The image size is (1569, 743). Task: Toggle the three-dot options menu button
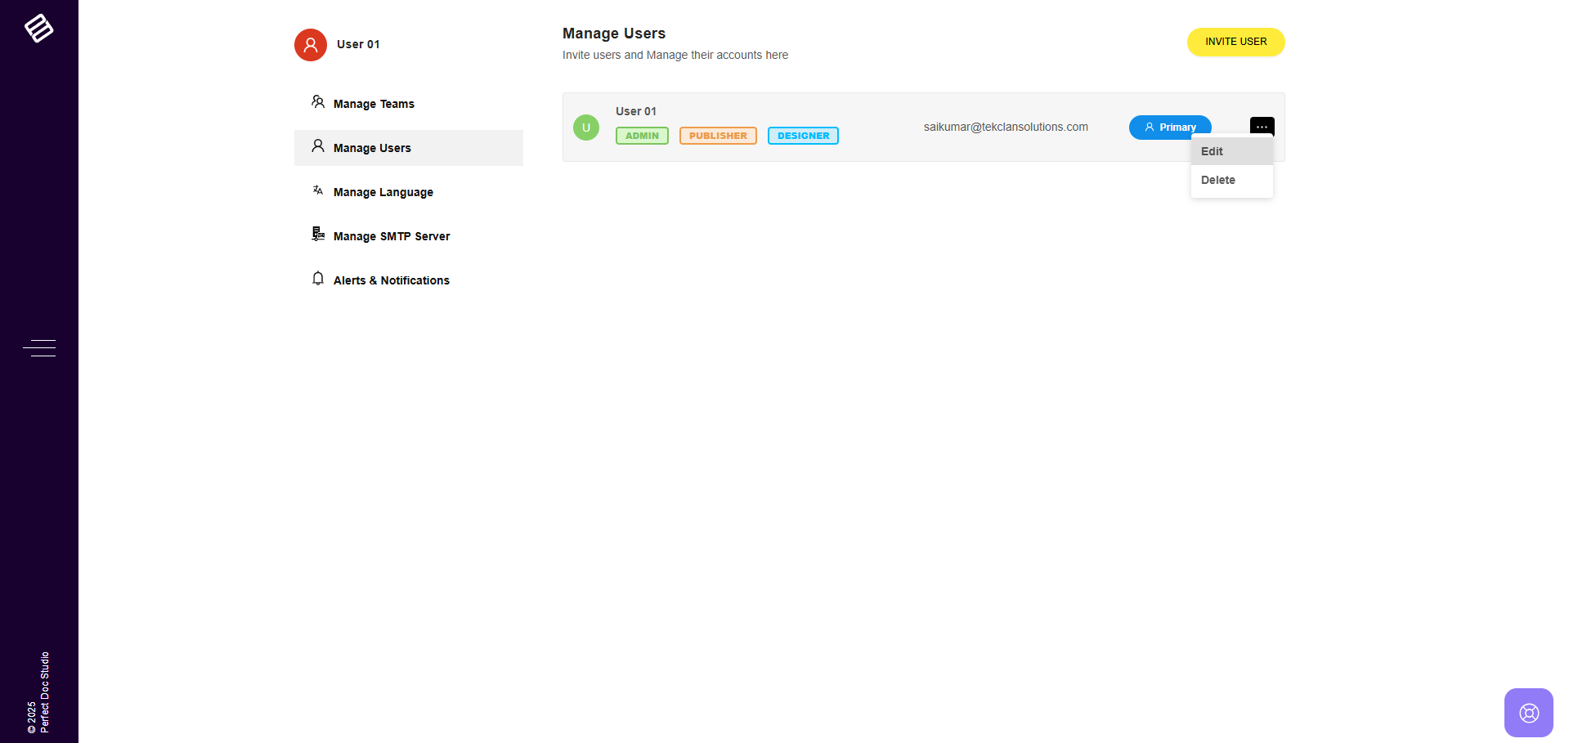[x=1262, y=126]
